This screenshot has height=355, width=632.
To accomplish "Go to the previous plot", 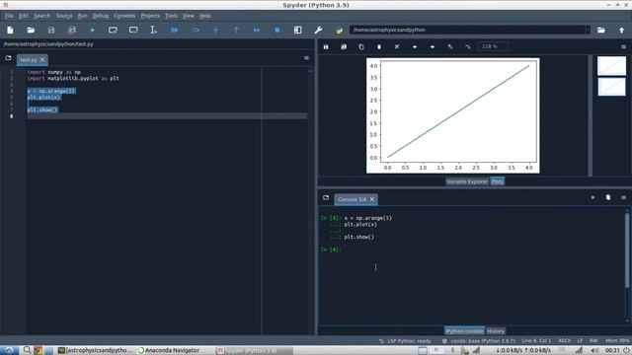I will (415, 46).
